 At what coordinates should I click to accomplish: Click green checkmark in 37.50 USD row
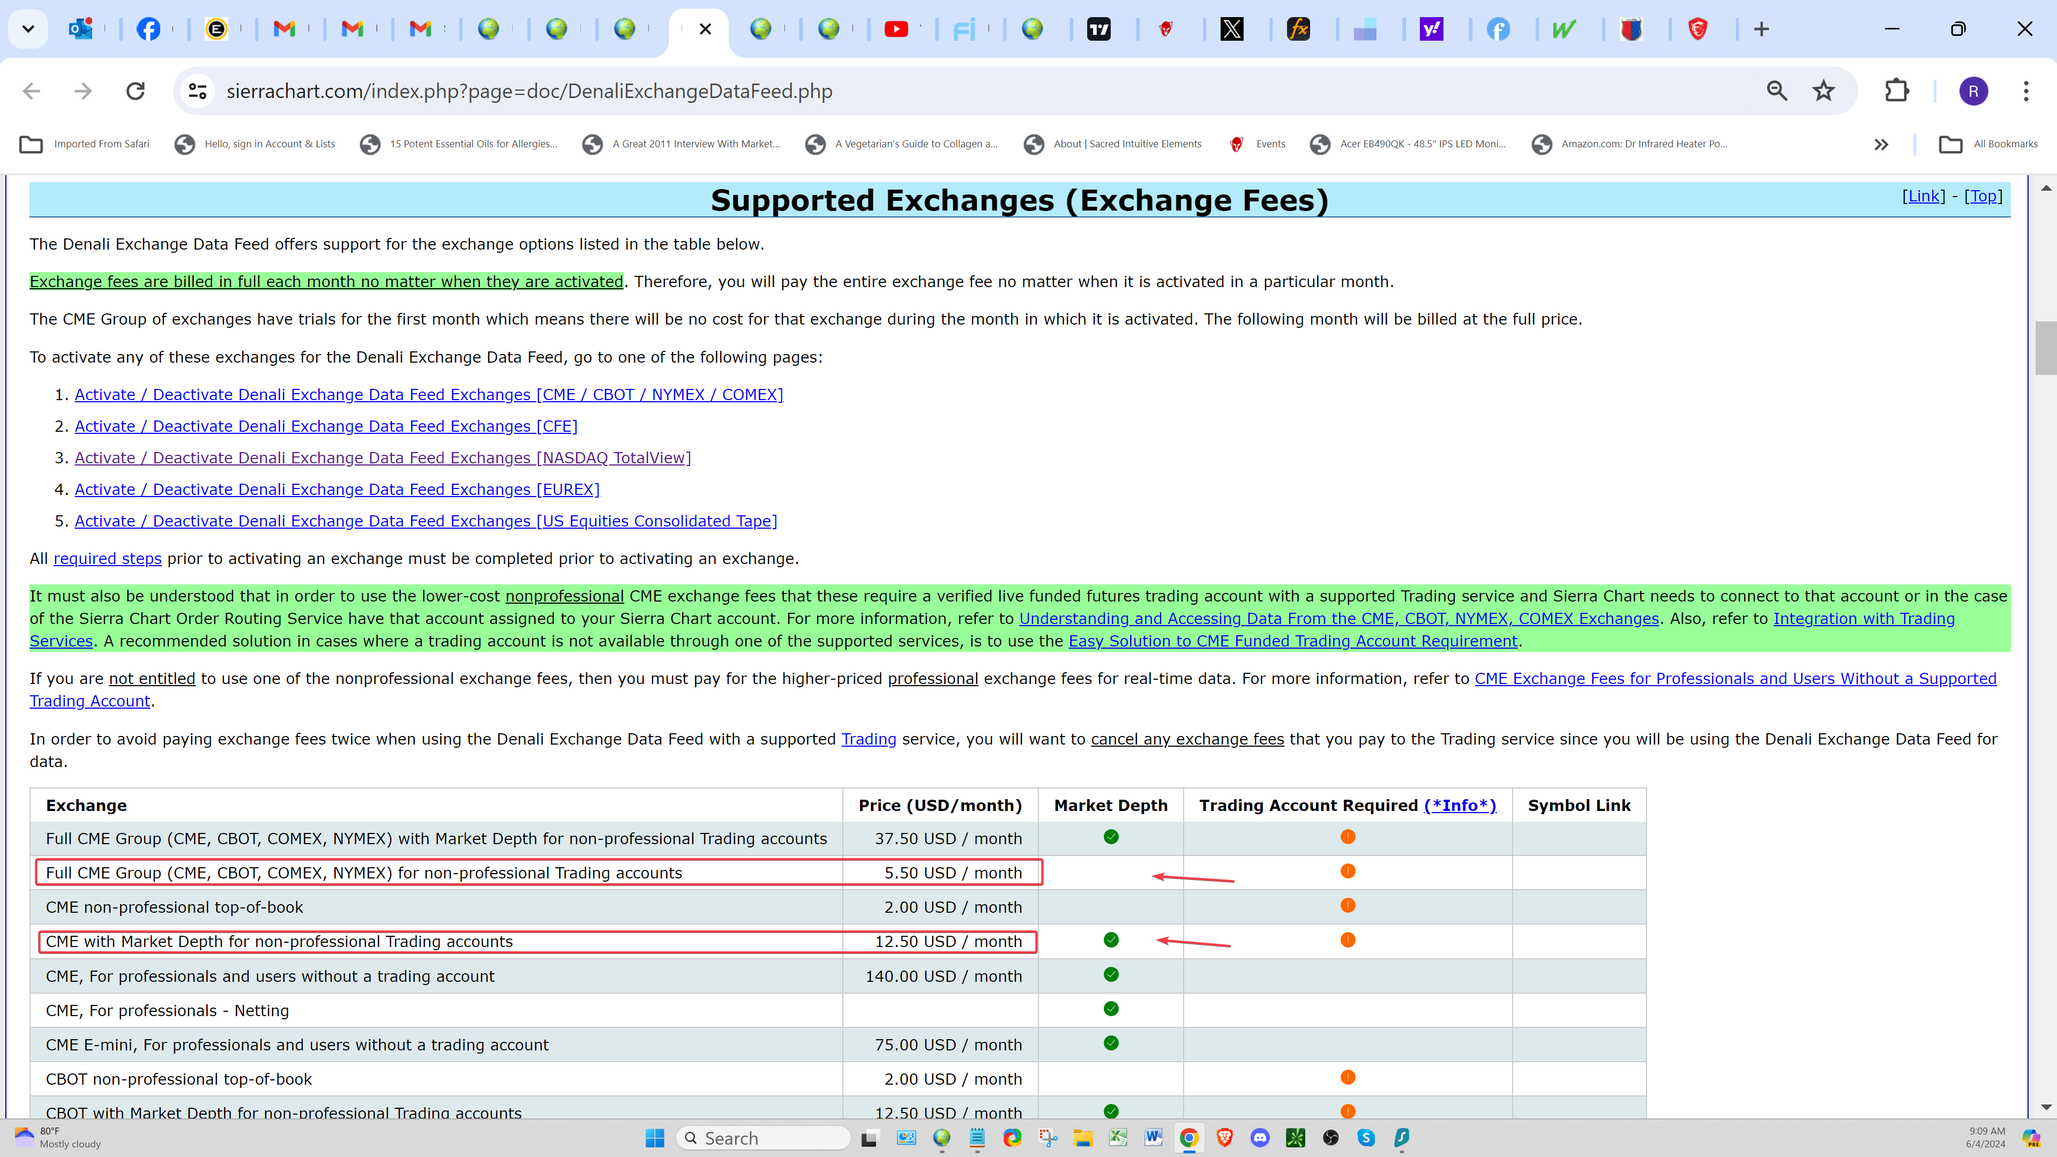pos(1111,837)
